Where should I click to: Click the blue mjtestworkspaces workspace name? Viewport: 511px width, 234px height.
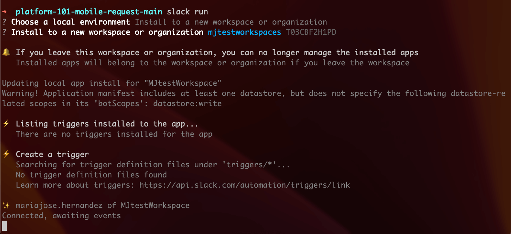[x=244, y=32]
